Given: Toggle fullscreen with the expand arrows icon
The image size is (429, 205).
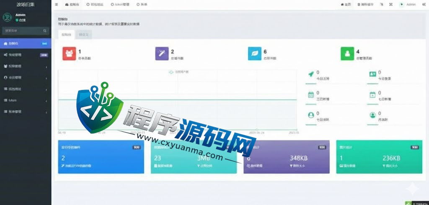Looking at the screenshot, I should 391,5.
